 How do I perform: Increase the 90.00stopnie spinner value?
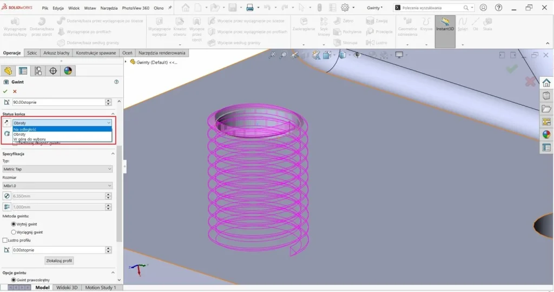(108, 101)
